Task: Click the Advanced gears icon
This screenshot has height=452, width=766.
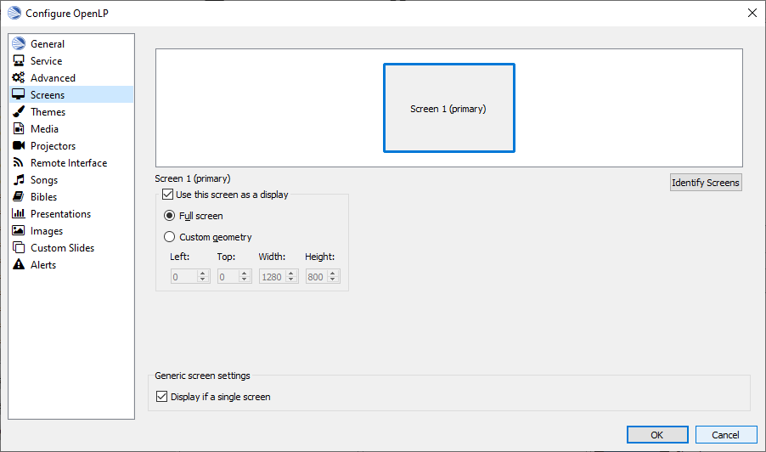Action: (19, 77)
